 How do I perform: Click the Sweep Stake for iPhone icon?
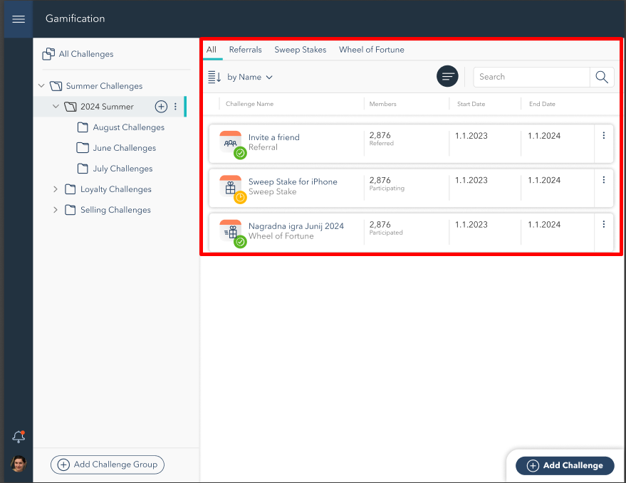click(x=231, y=186)
